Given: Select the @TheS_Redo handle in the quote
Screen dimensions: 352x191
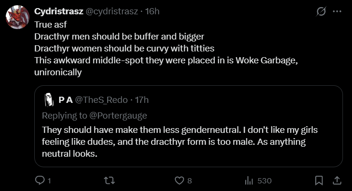Looking at the screenshot, I should [101, 100].
